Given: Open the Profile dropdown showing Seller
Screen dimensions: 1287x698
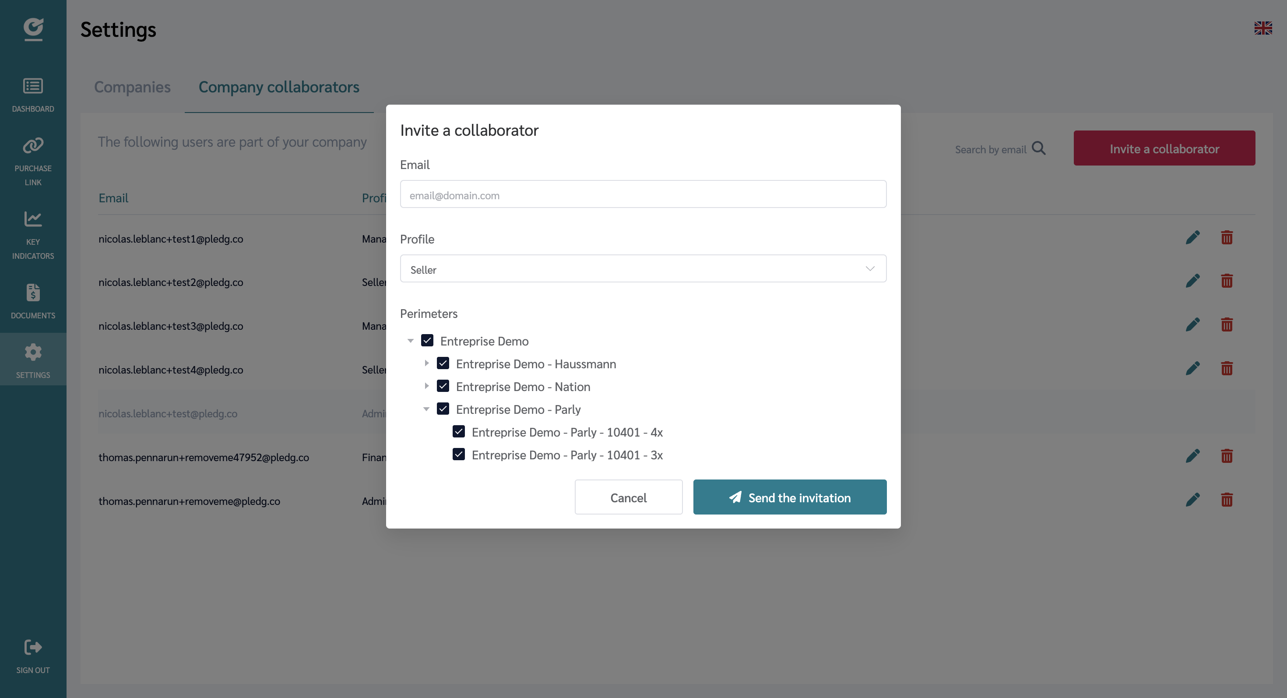Looking at the screenshot, I should (x=643, y=268).
